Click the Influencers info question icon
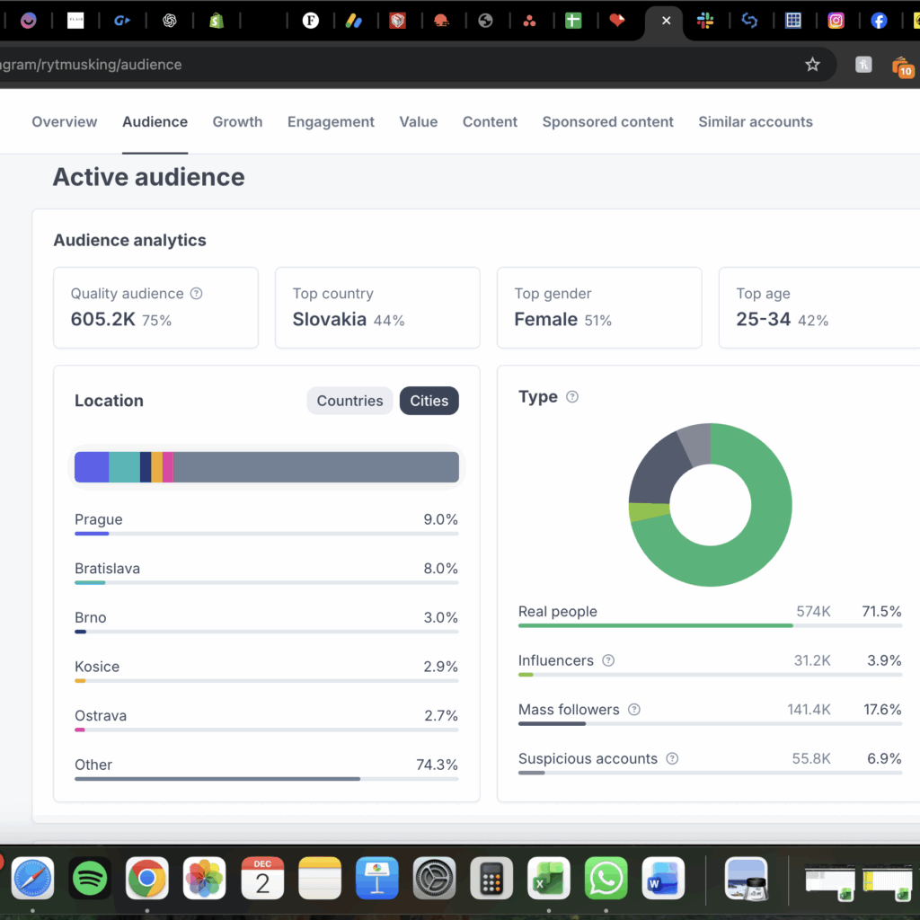920x920 pixels. point(608,660)
